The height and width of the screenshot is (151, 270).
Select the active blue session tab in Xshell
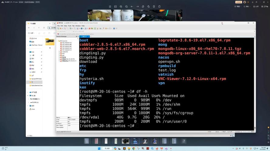[84, 37]
